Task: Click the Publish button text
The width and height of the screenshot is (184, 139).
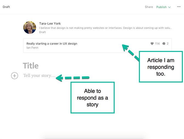Action: [161, 7]
